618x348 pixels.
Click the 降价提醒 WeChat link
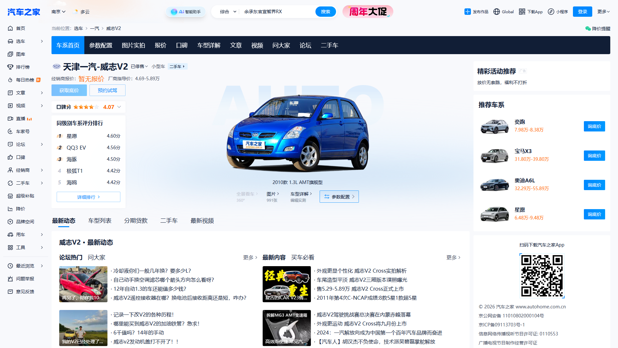598,28
